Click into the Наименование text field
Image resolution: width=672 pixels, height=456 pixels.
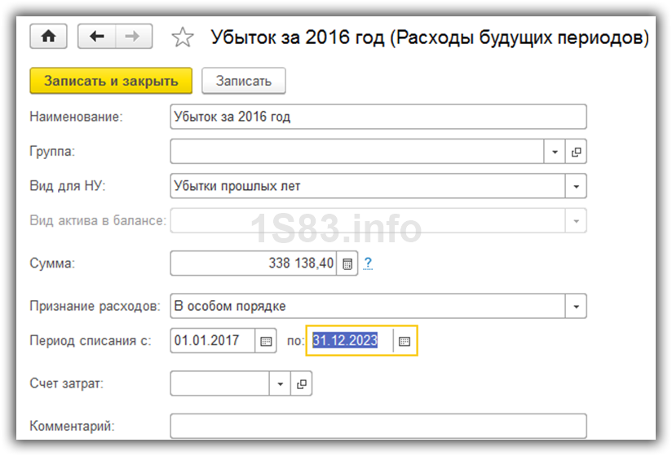click(378, 117)
